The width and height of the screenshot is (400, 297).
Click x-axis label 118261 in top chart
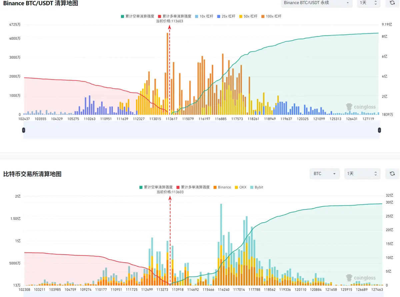[253, 119]
